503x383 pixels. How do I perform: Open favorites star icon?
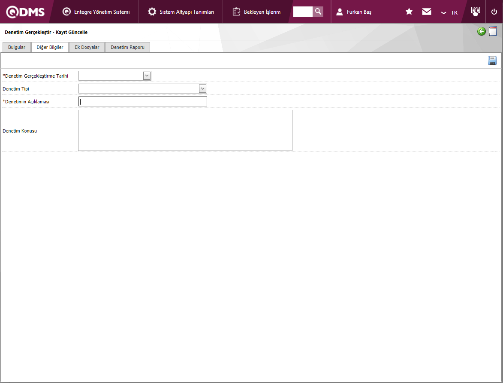pyautogui.click(x=409, y=12)
